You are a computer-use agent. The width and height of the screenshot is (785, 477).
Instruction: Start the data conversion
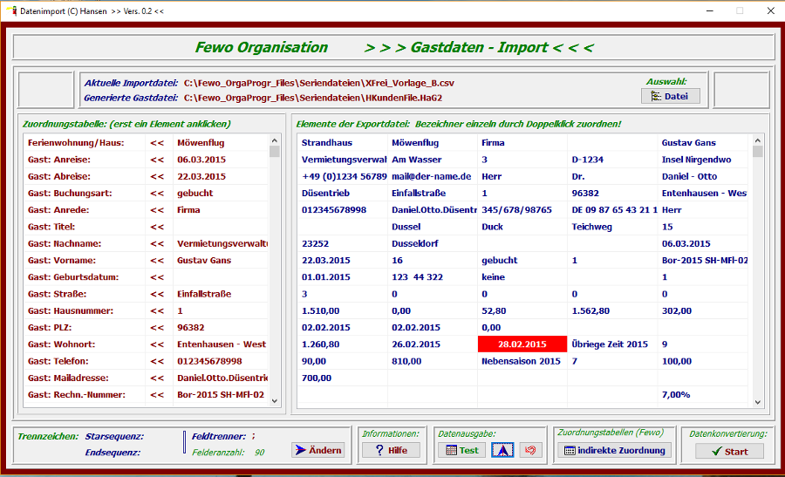pyautogui.click(x=729, y=451)
